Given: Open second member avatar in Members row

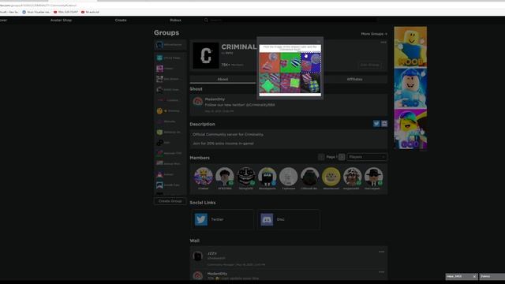Looking at the screenshot, I should [x=224, y=177].
